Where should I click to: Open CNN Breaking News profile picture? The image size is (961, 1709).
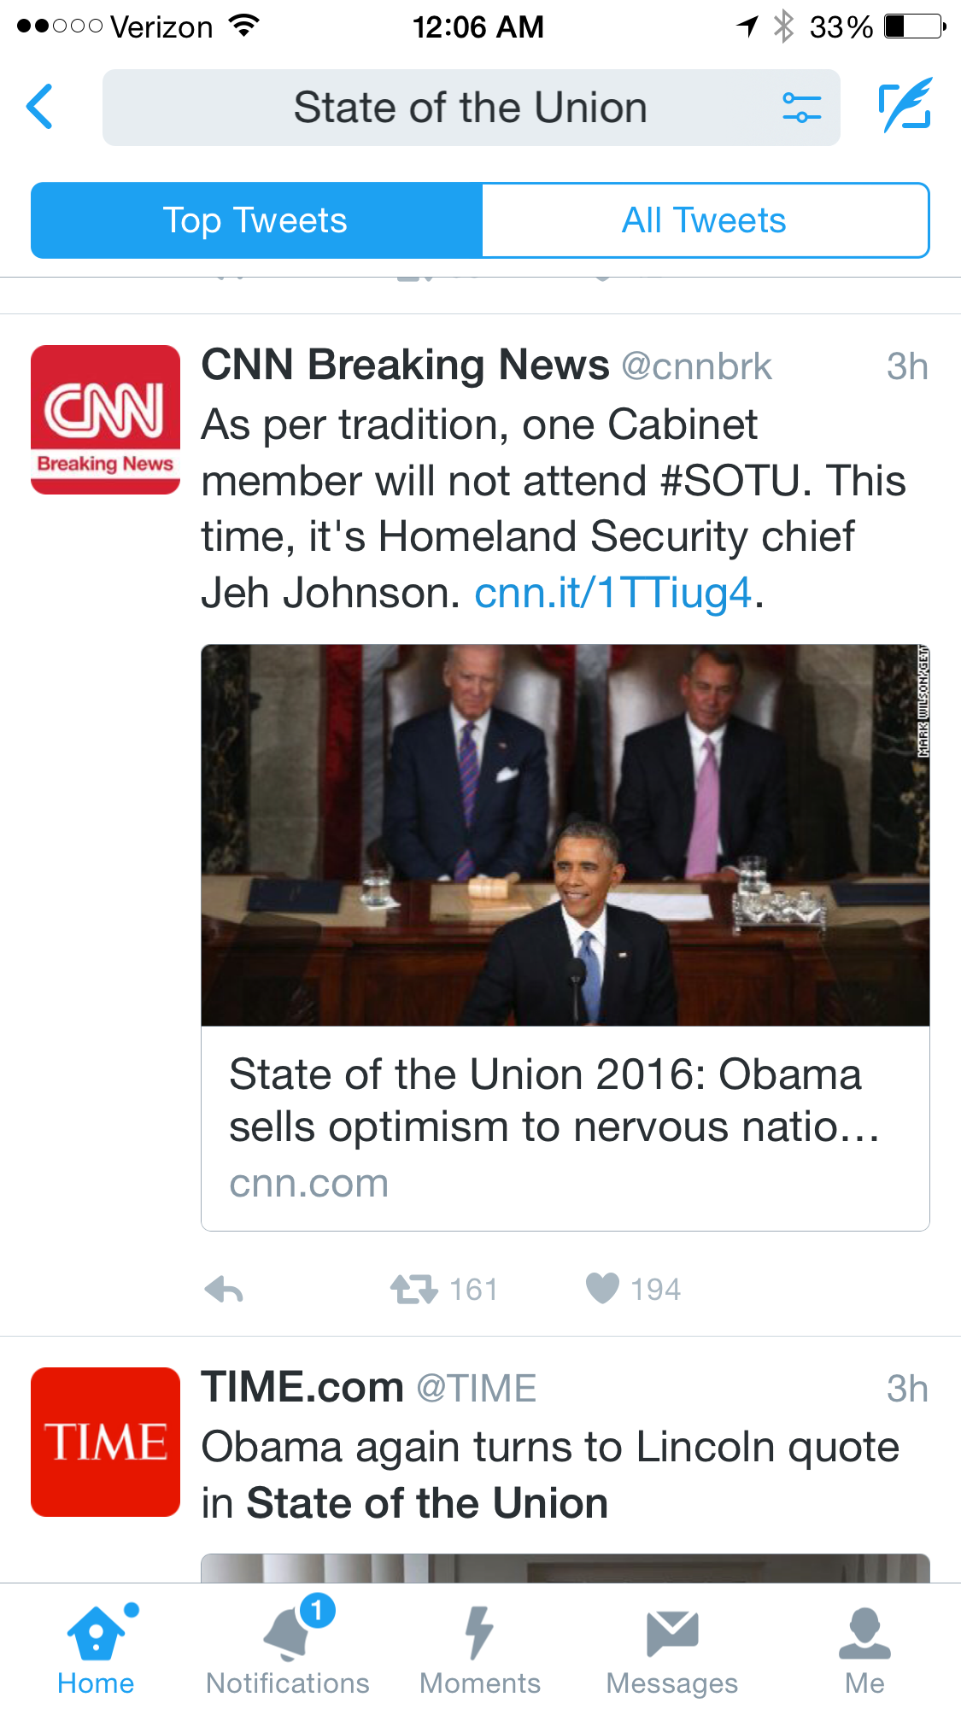[x=105, y=419]
